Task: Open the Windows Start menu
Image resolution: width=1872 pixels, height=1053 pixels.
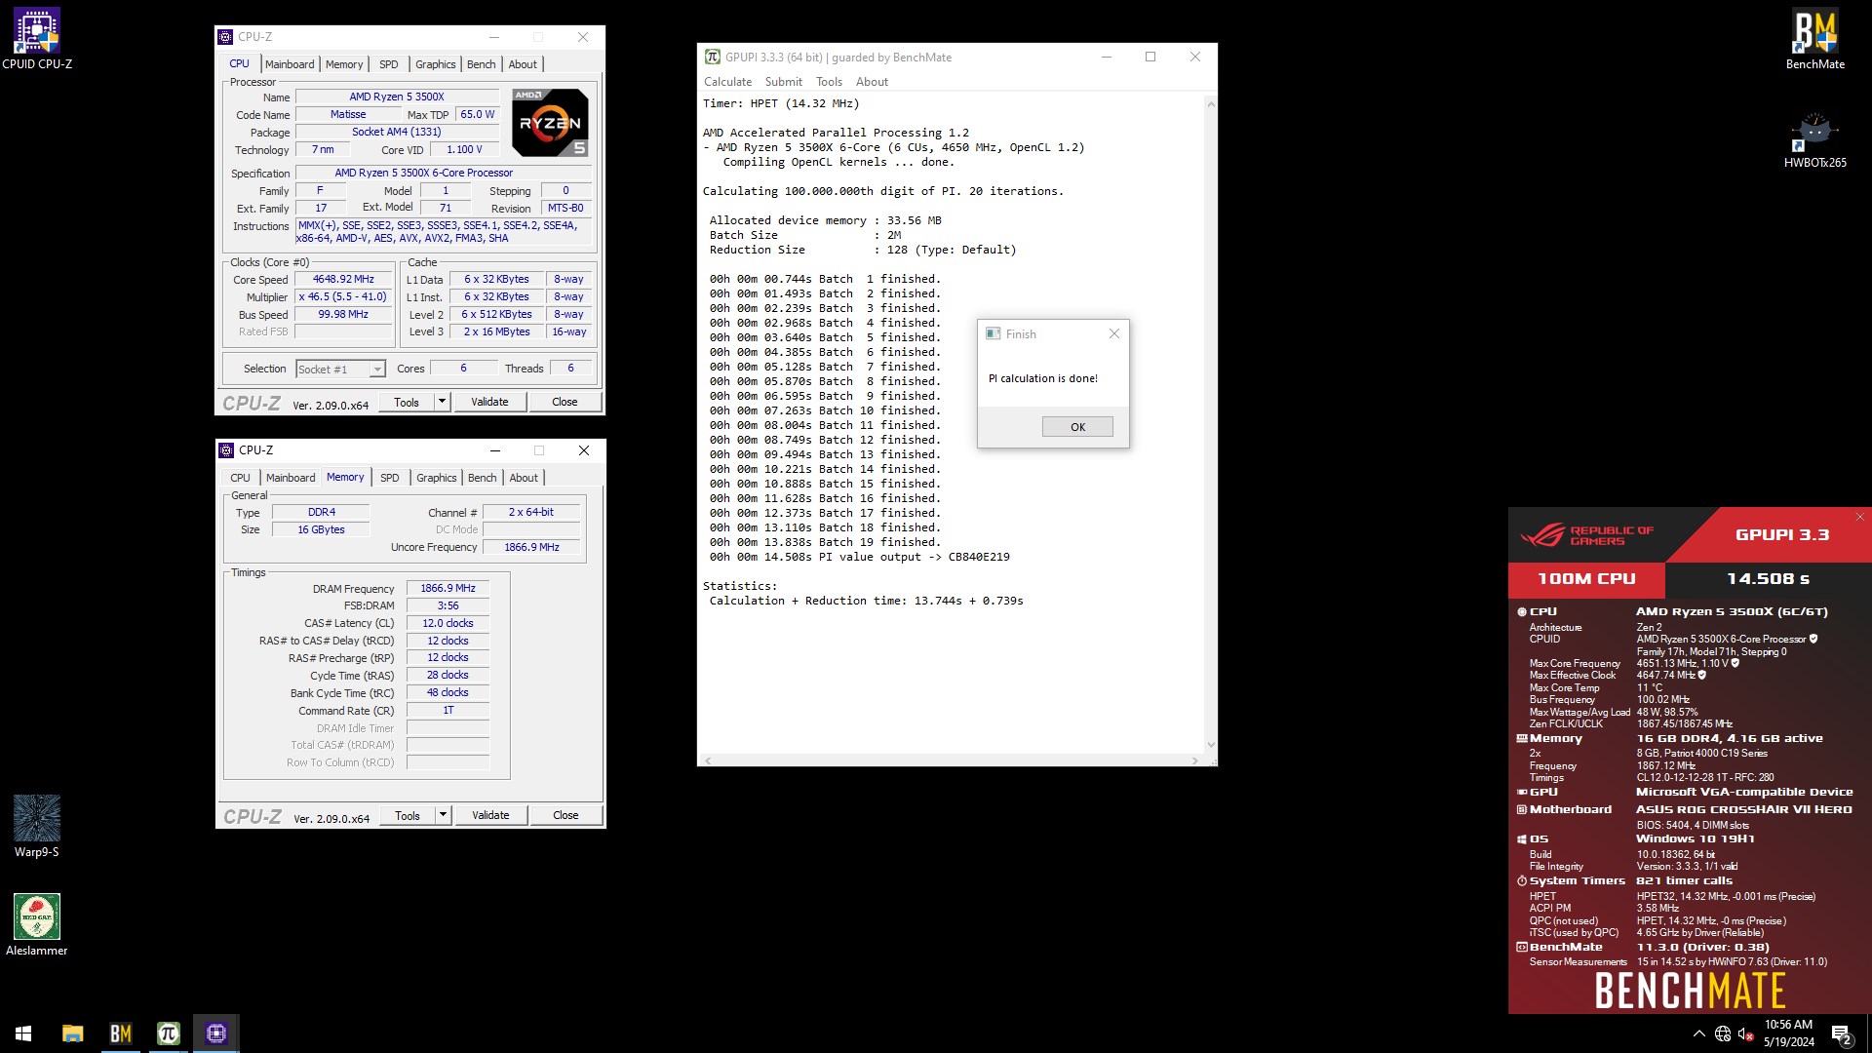Action: (x=23, y=1033)
